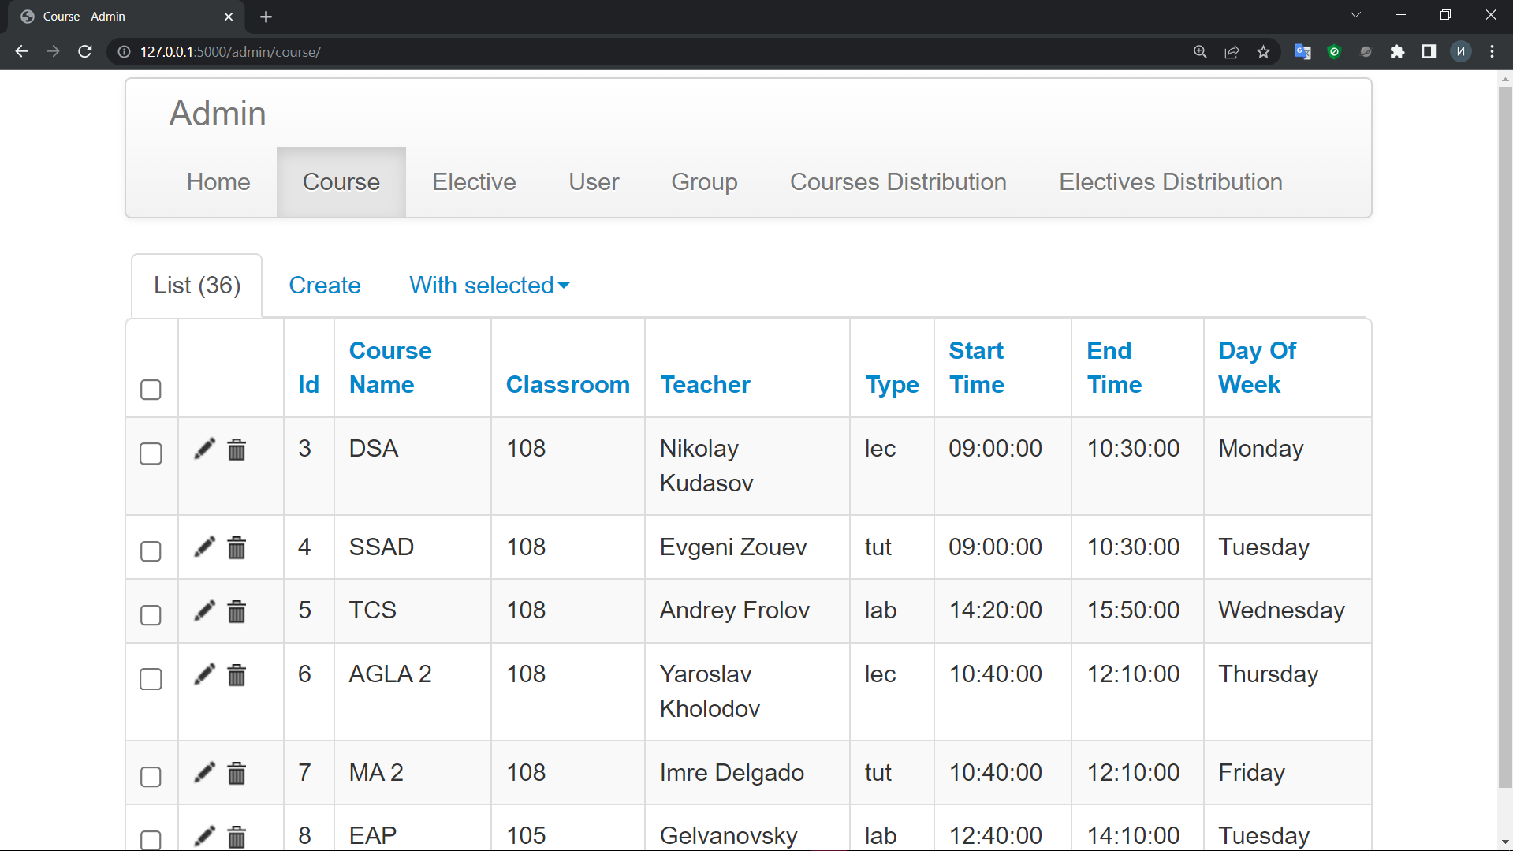Open the Courses Distribution menu item
Screen dimensions: 1513x851
tap(898, 182)
